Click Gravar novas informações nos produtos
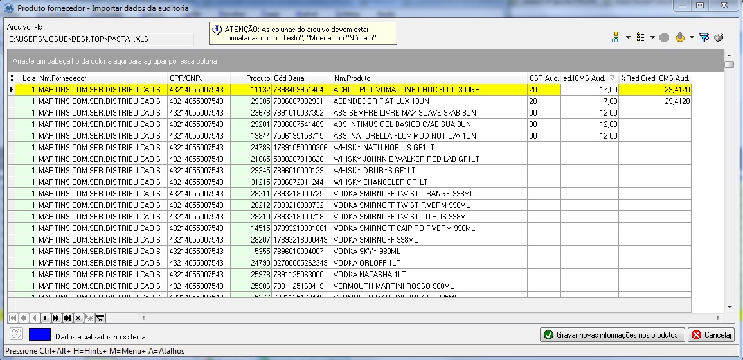This screenshot has width=743, height=360. pyautogui.click(x=613, y=335)
